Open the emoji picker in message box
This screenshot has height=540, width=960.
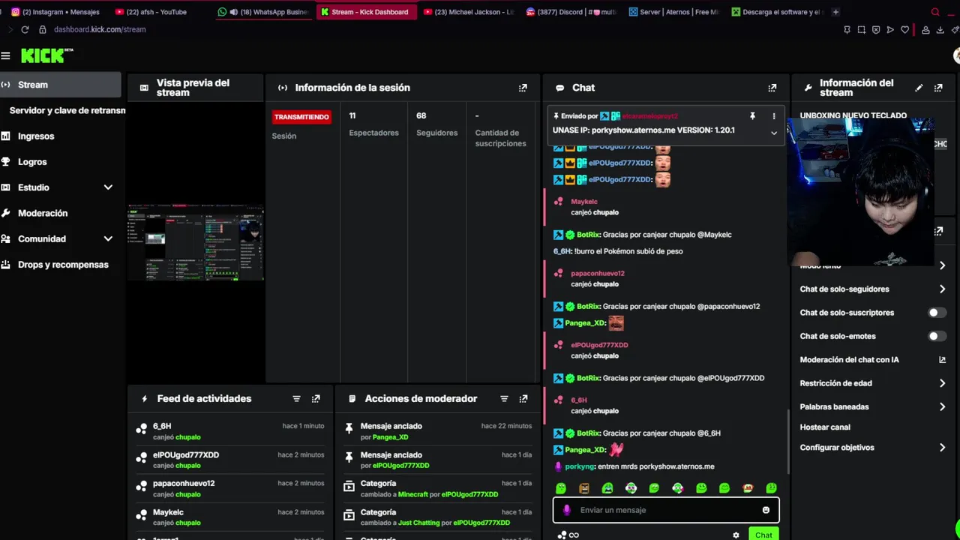[x=766, y=510]
